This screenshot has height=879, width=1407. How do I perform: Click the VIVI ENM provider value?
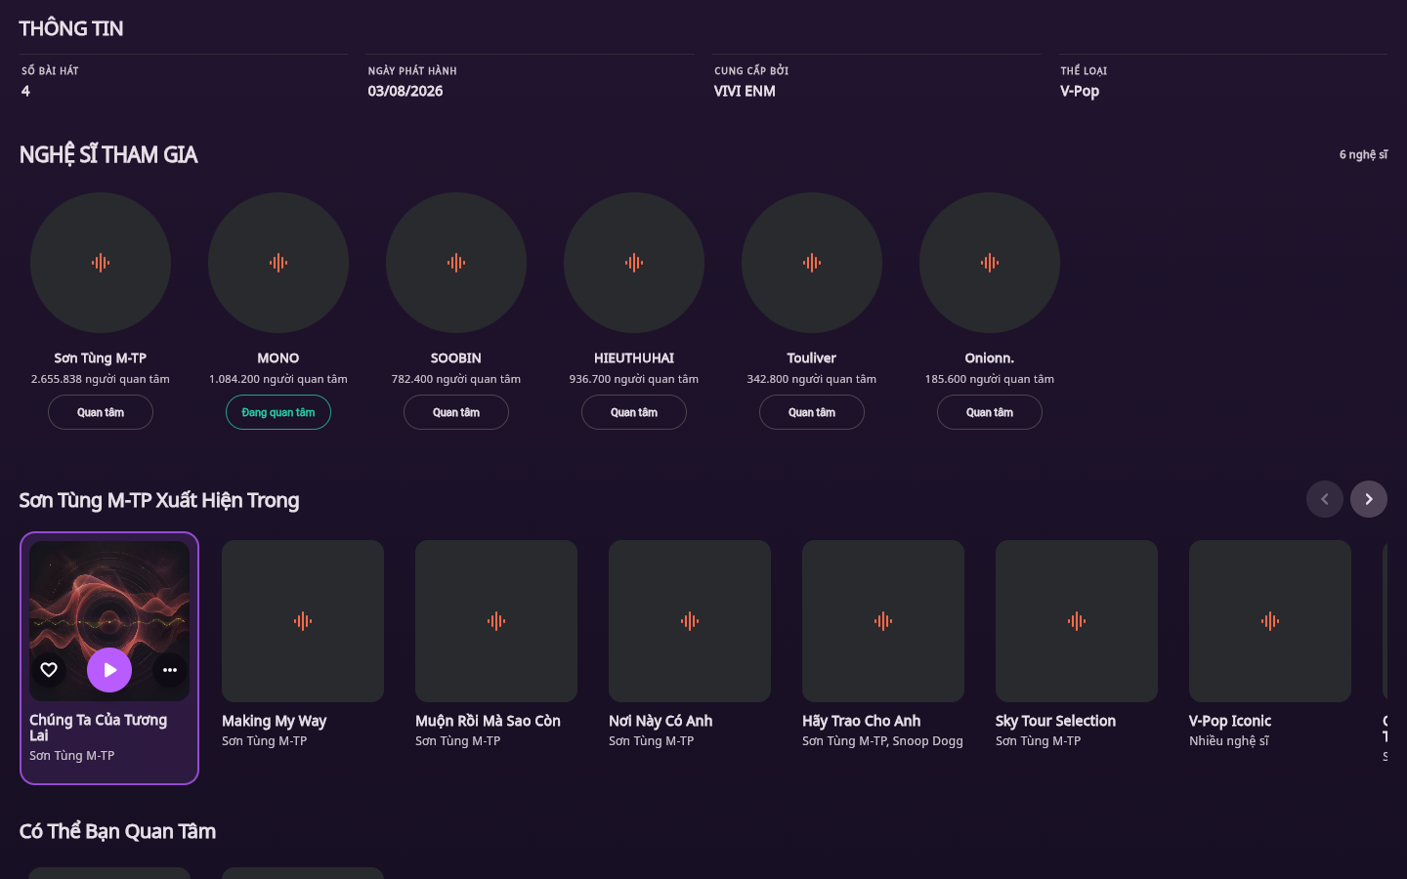pyautogui.click(x=745, y=91)
